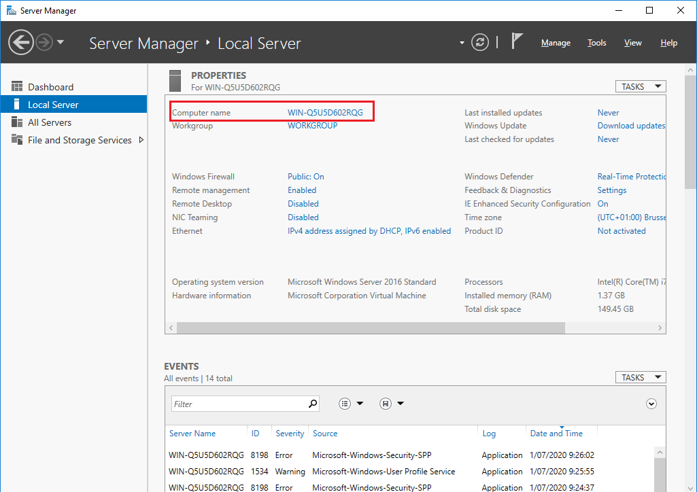The width and height of the screenshot is (697, 492).
Task: Select event 8198 dated 1/07/2020 9:26:02
Action: pos(409,455)
